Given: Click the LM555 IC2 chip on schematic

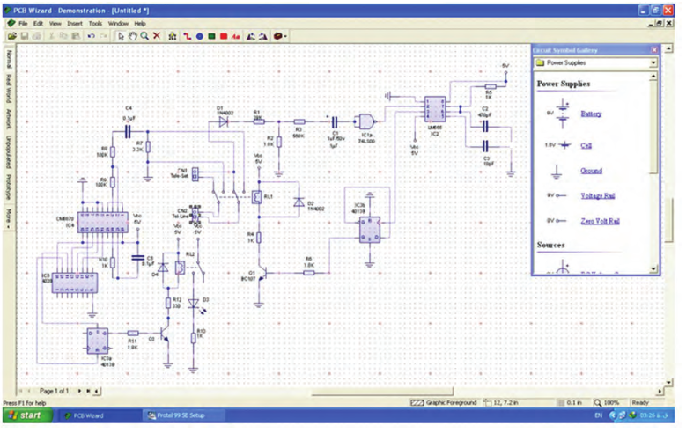Looking at the screenshot, I should (435, 109).
